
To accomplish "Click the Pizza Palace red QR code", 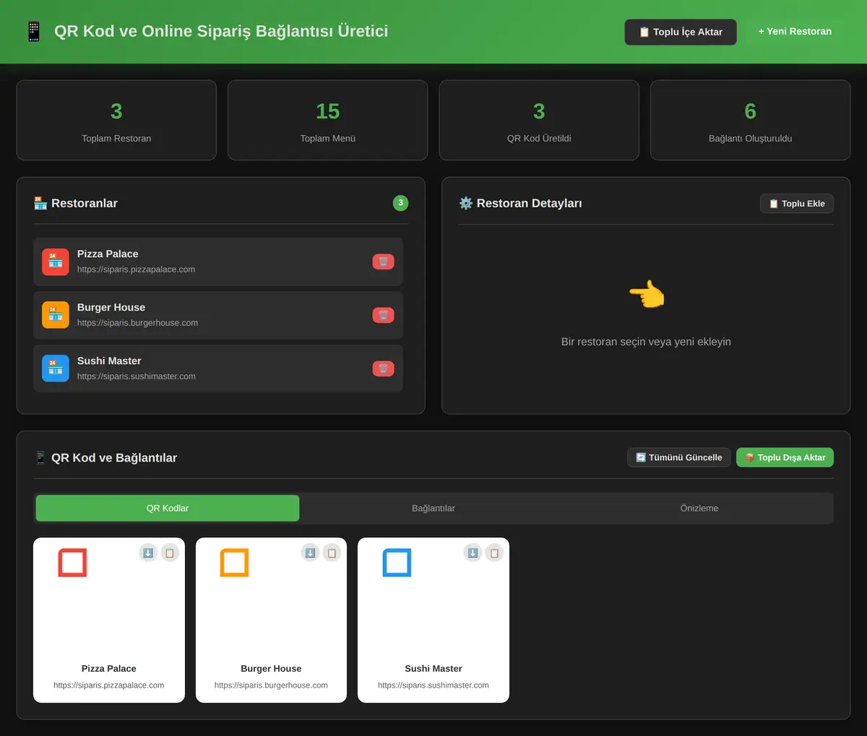I will [x=72, y=563].
